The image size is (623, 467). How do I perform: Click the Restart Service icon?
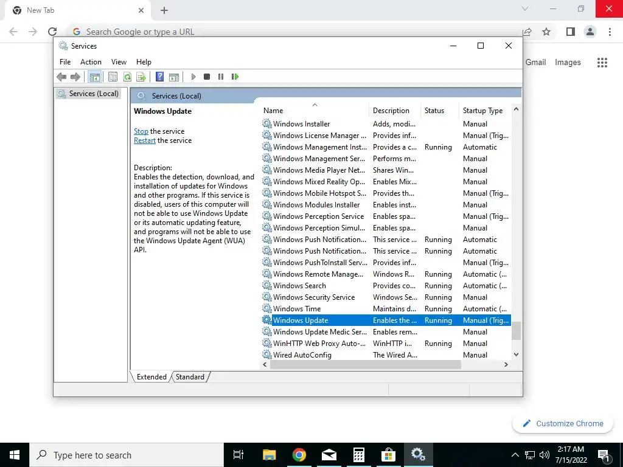click(x=235, y=77)
